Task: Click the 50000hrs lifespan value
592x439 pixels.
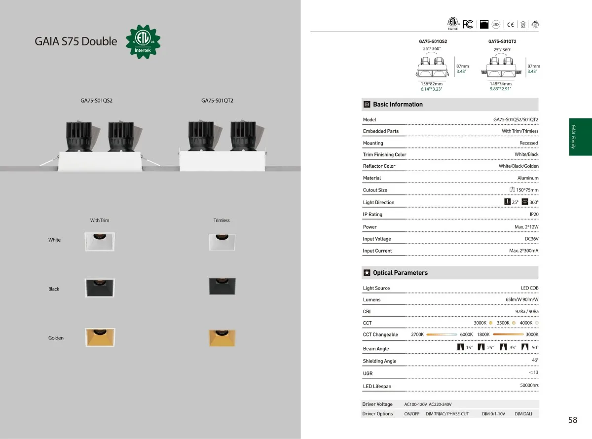Action: click(x=529, y=385)
